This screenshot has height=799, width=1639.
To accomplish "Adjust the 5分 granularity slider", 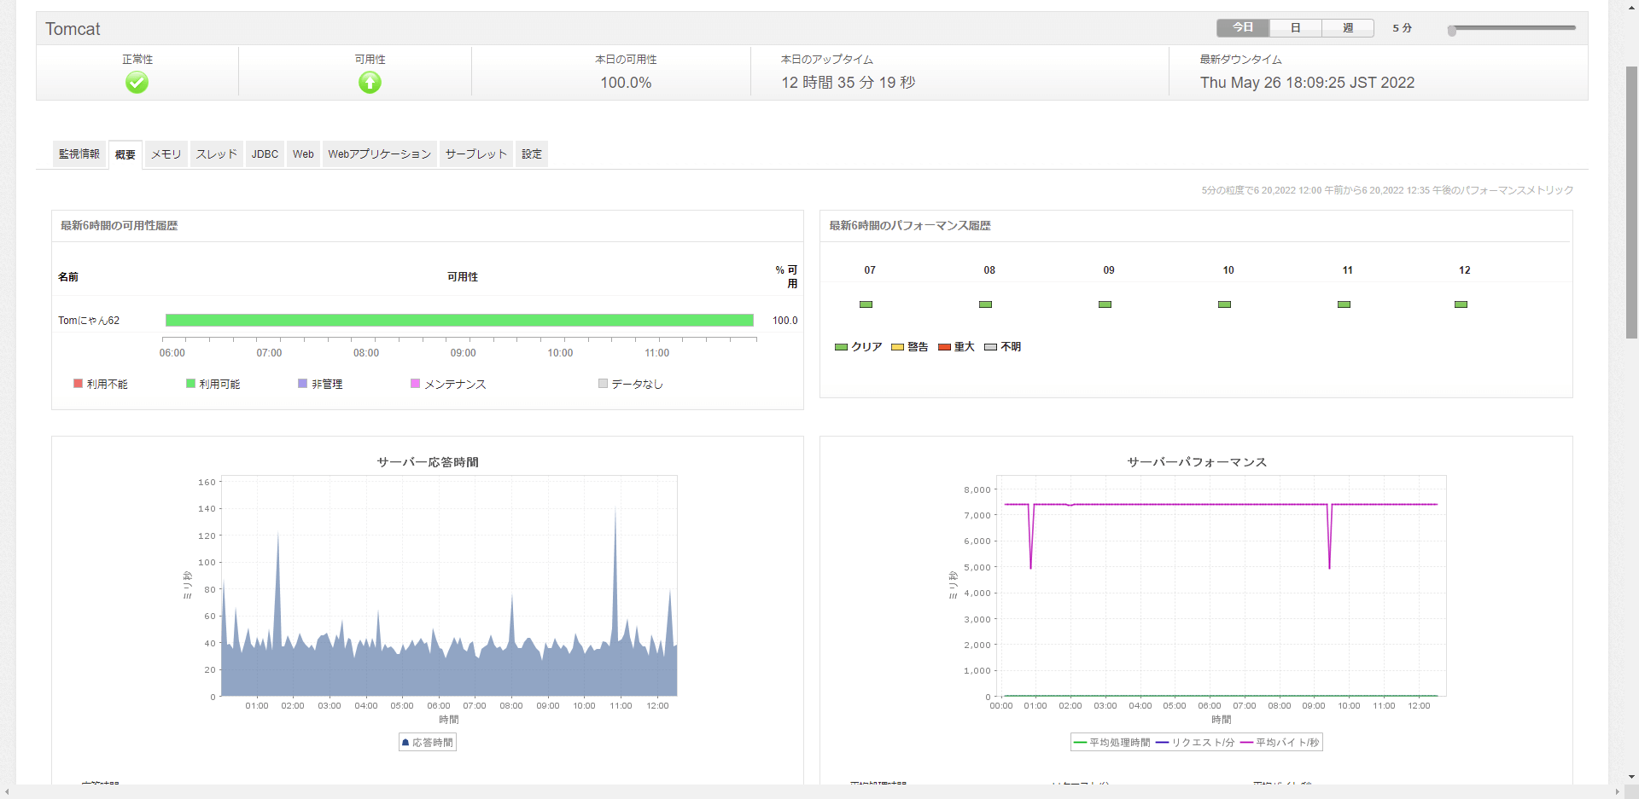I will tap(1453, 31).
